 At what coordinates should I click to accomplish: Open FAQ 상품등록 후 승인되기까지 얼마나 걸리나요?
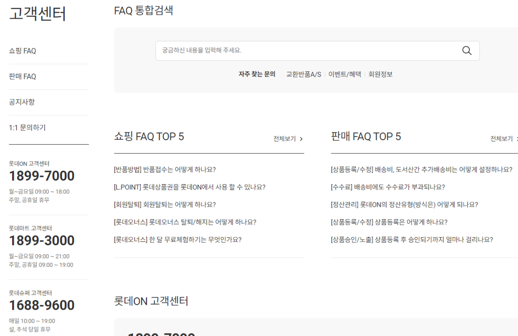pyautogui.click(x=412, y=239)
